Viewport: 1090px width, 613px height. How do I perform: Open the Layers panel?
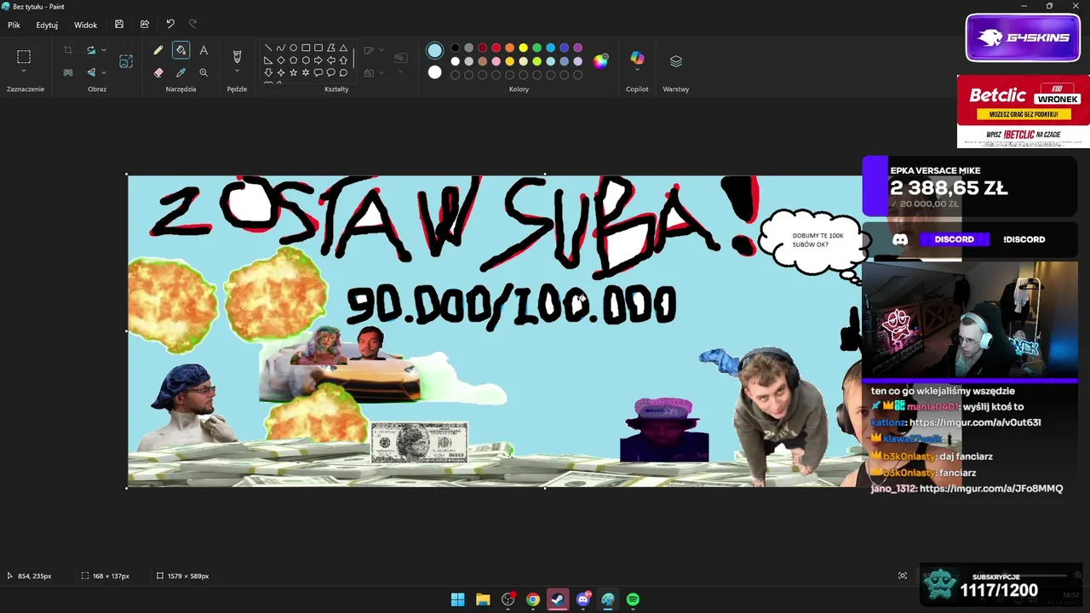(676, 61)
